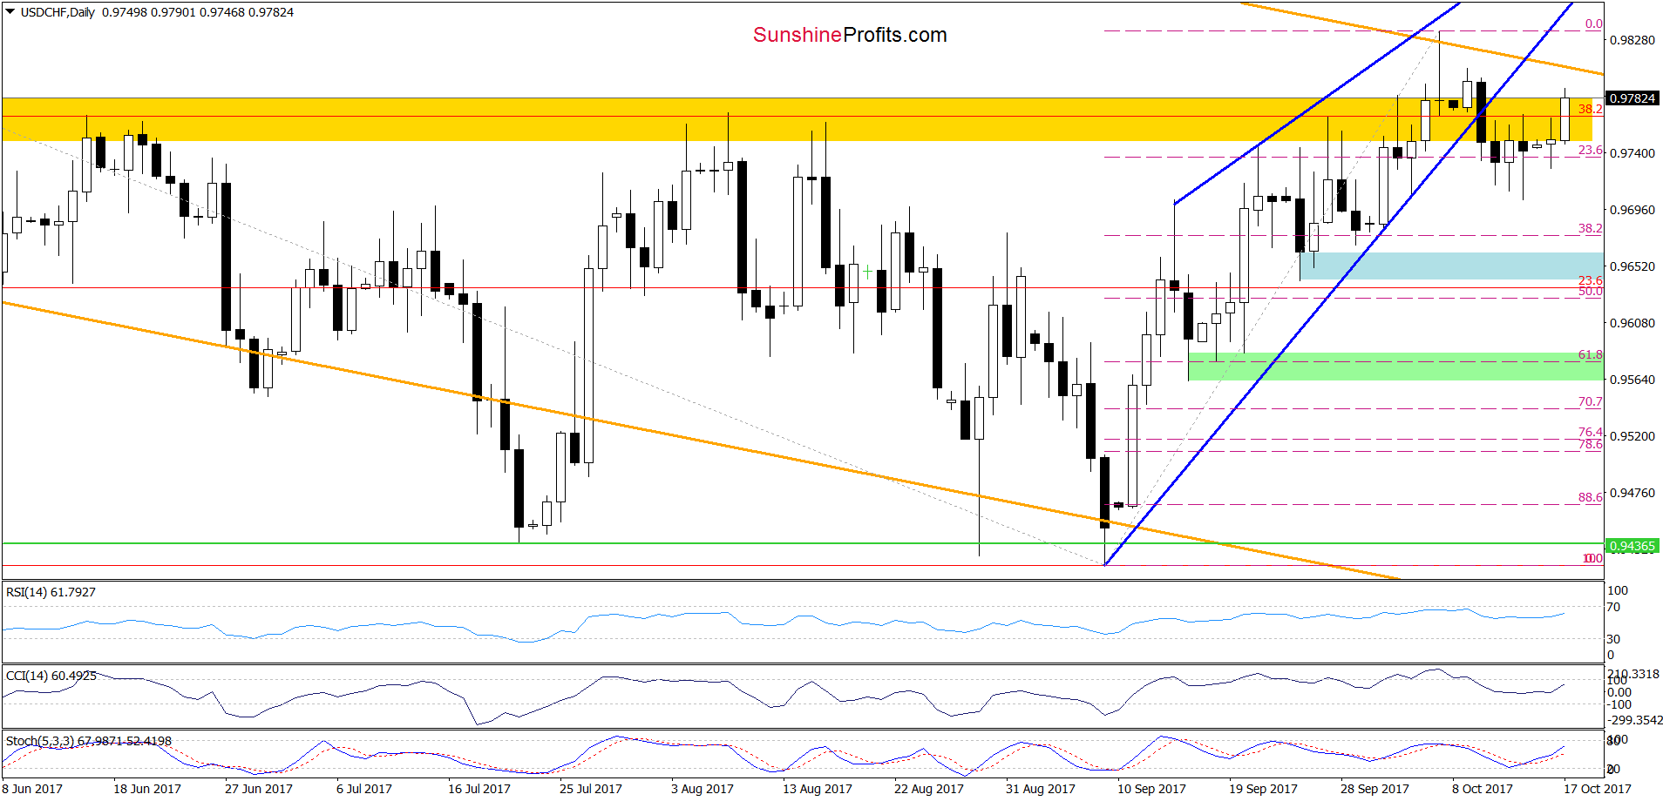Viewport: 1663px width, 801px height.
Task: Click the 10 Sep 2017 date label
Action: click(1152, 789)
